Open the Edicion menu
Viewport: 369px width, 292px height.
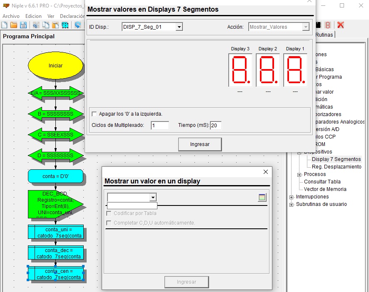(33, 16)
